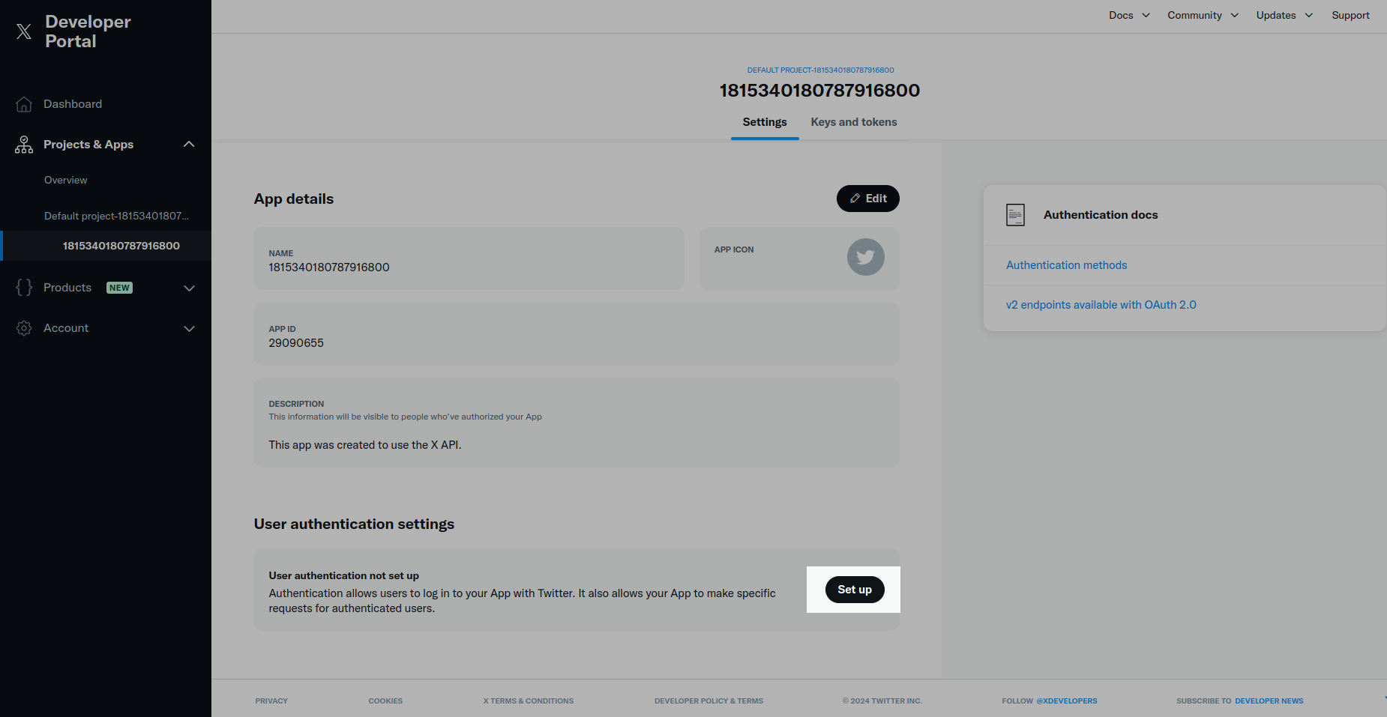The height and width of the screenshot is (717, 1387).
Task: Click the app name value in NAME field
Action: click(x=329, y=267)
